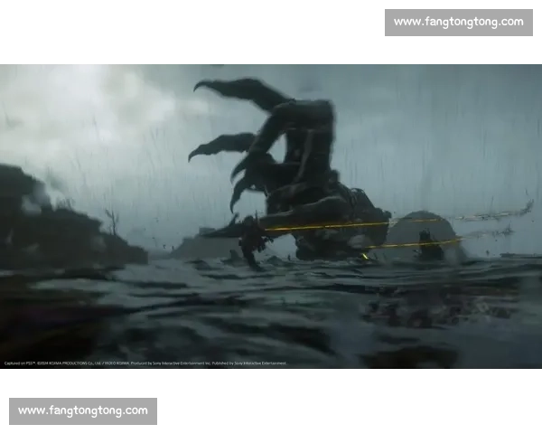Image resolution: width=542 pixels, height=434 pixels.
Task: Click the bottom-left www.fangtongtong.com watermark
Action: [x=82, y=411]
